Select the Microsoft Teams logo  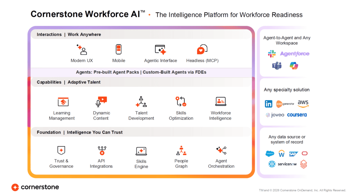277,66
